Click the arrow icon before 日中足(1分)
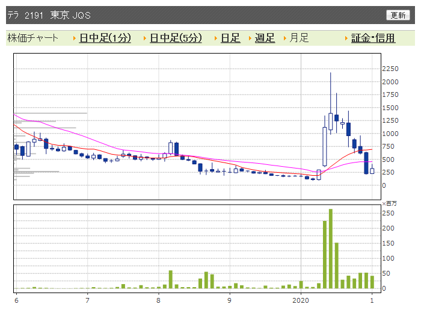Viewport: 421px width, 316px height. [75, 39]
